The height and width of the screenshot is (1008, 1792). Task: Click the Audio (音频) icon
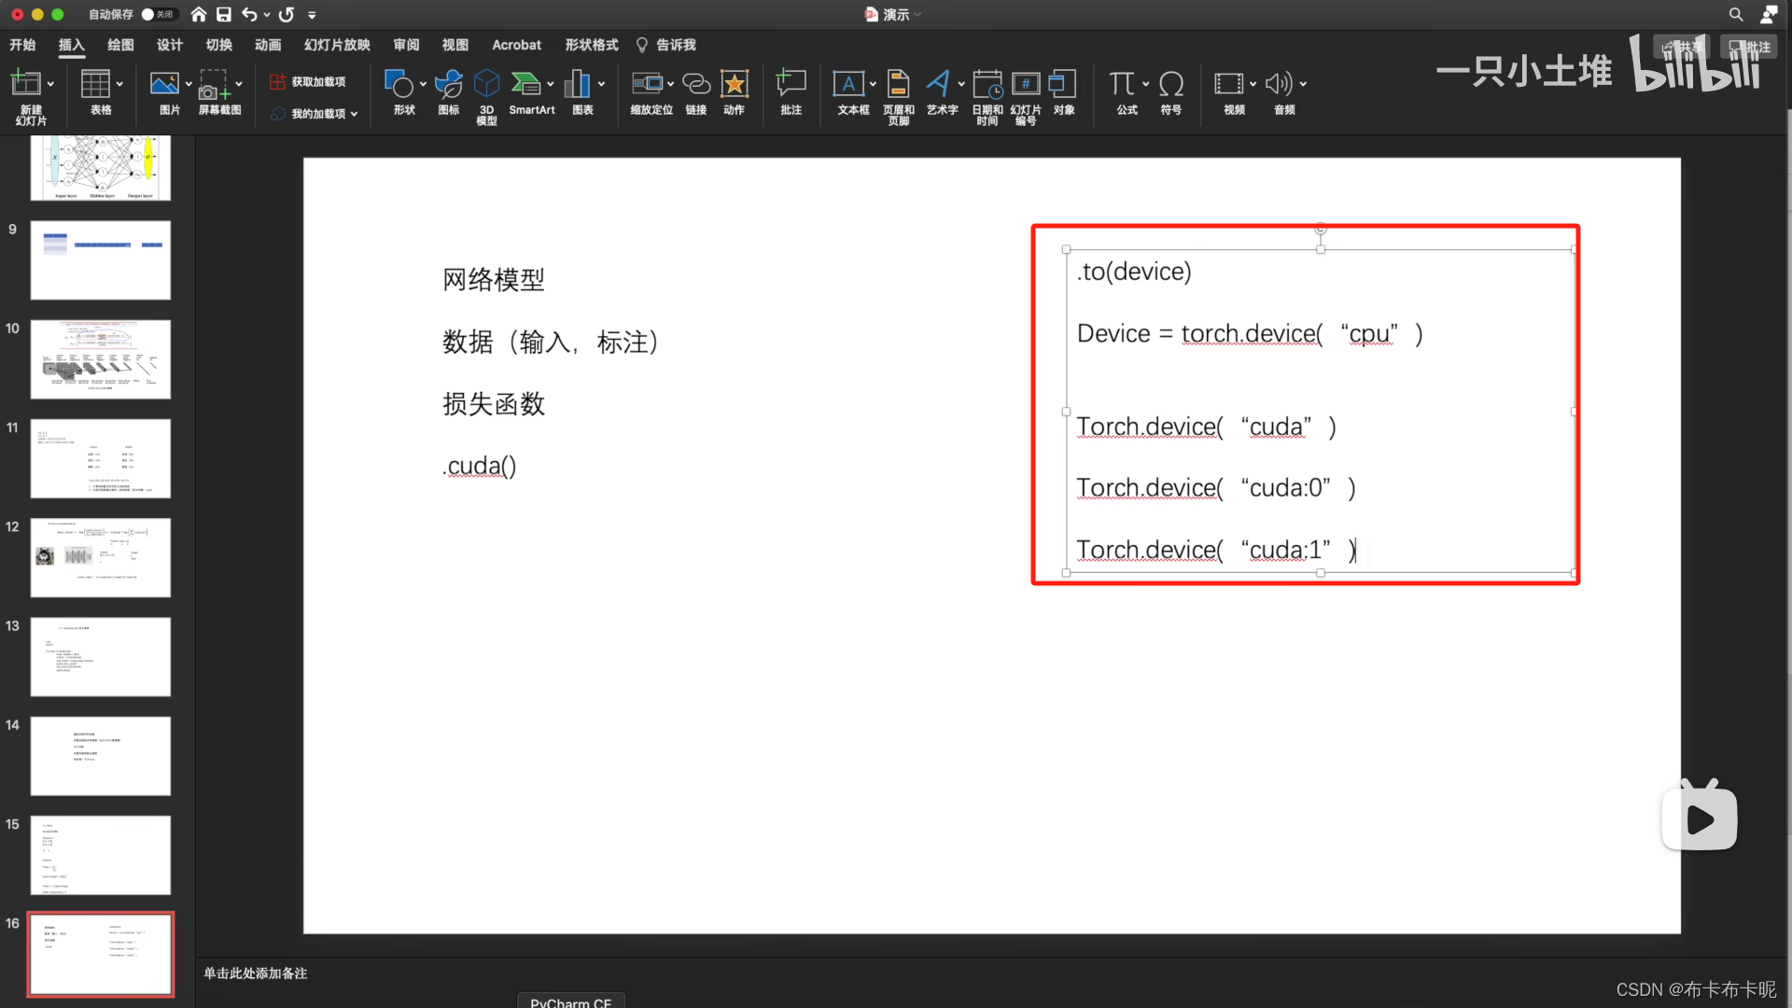pos(1279,84)
